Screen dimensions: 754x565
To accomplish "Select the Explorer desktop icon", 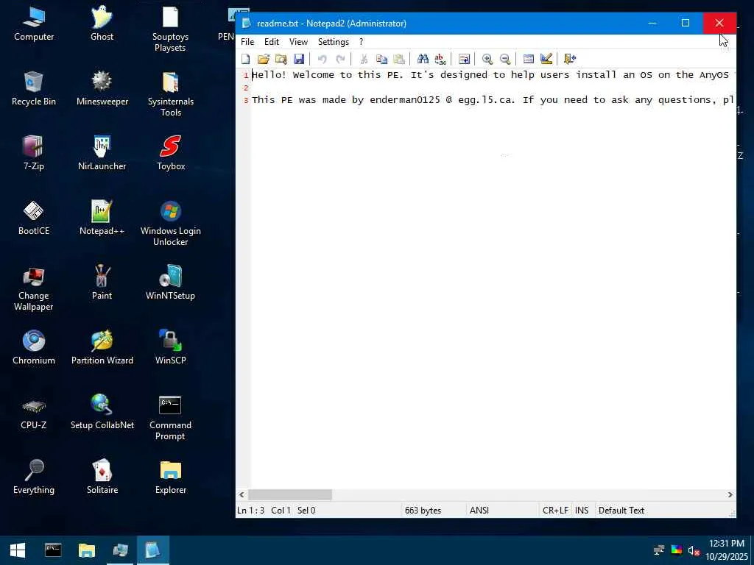I will point(170,477).
